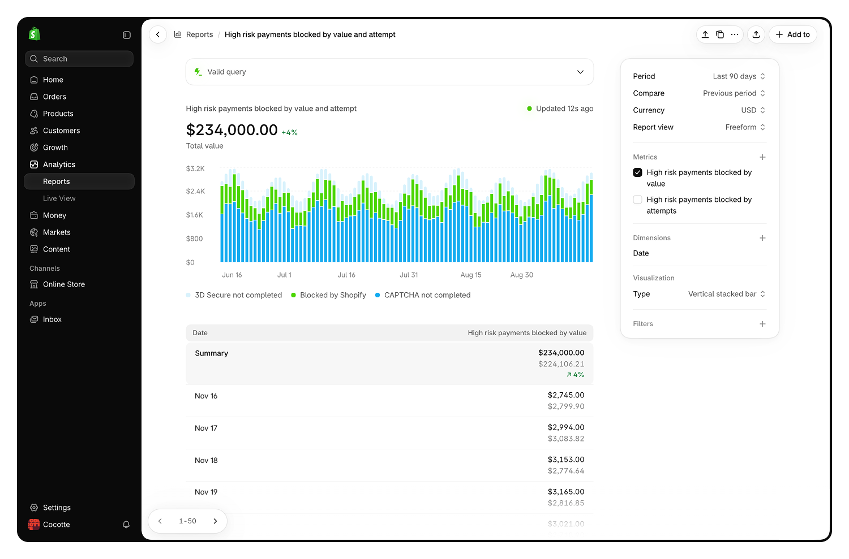Screen dimensions: 849x559
Task: Add a metric with the Metrics plus icon
Action: (x=762, y=157)
